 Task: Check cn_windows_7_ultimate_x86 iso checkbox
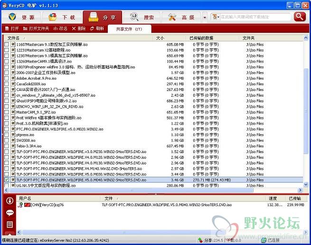coord(7,95)
